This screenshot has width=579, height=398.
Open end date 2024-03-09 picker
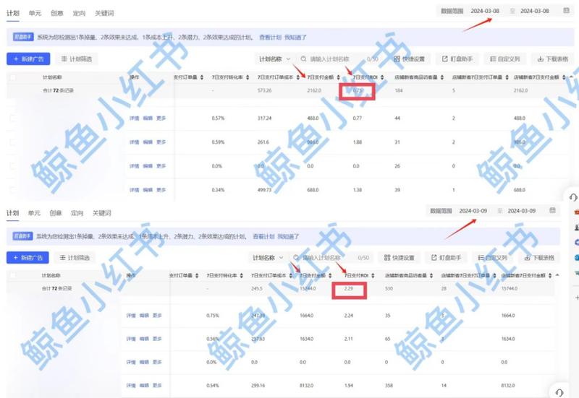(x=521, y=211)
